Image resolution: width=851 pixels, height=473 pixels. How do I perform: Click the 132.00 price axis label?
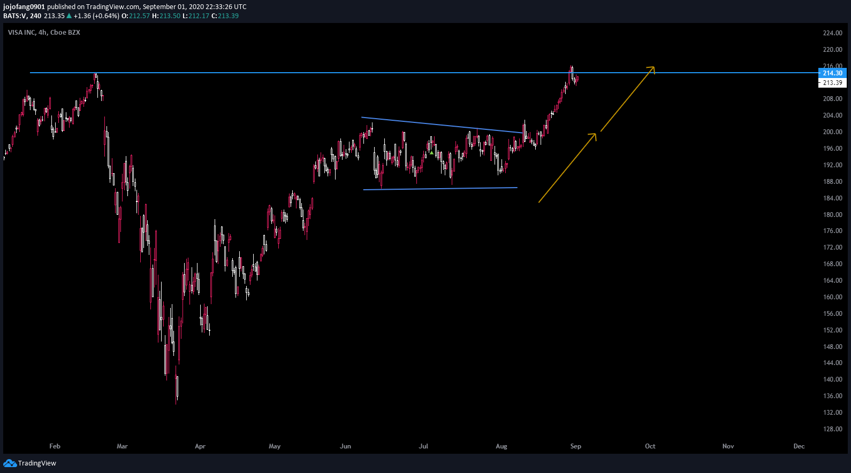pyautogui.click(x=832, y=413)
